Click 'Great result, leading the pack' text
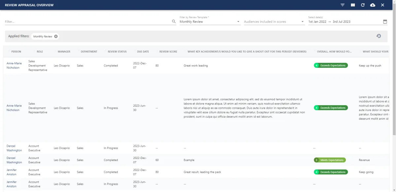396x192 pixels. pos(202,172)
